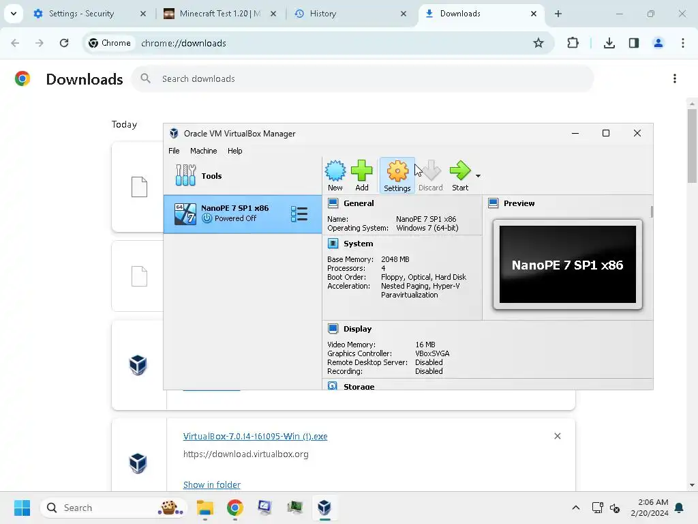
Task: Click the VirtualBox details pane scrollbar
Action: (x=652, y=212)
